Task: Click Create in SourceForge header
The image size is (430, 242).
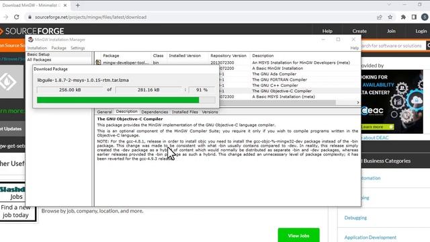Action: click(359, 31)
